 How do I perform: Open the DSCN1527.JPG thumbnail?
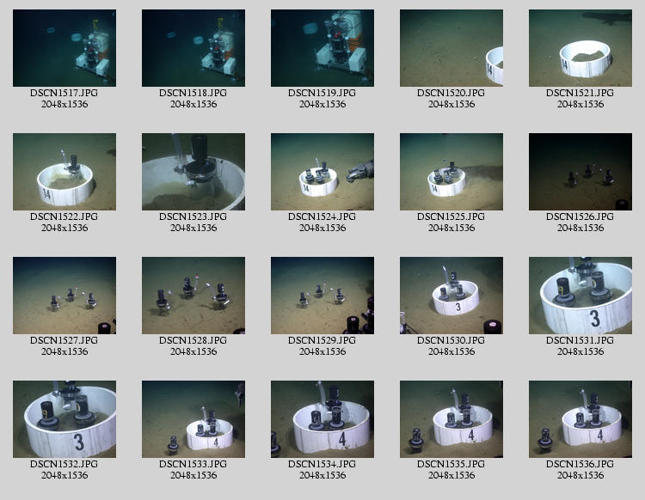click(x=64, y=296)
